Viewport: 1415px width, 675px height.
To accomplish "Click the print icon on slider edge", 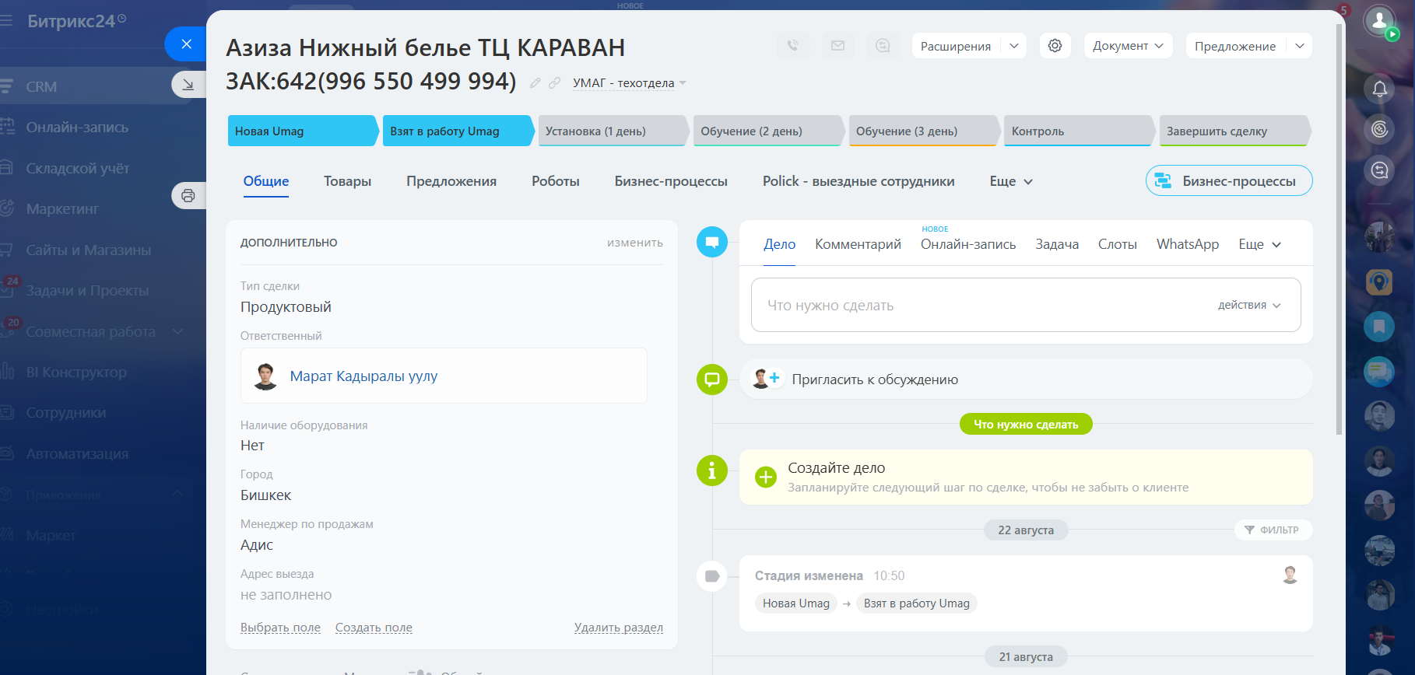I will pos(188,195).
